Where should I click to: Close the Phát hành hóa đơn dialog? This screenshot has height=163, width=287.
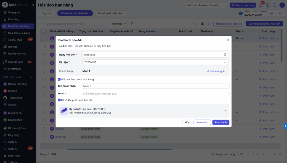pos(228,40)
